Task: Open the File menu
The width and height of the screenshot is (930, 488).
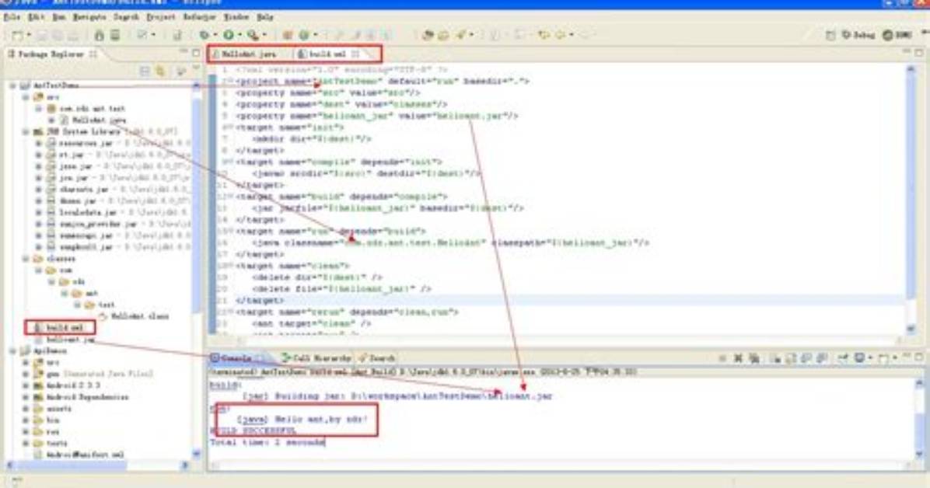Action: pyautogui.click(x=11, y=17)
